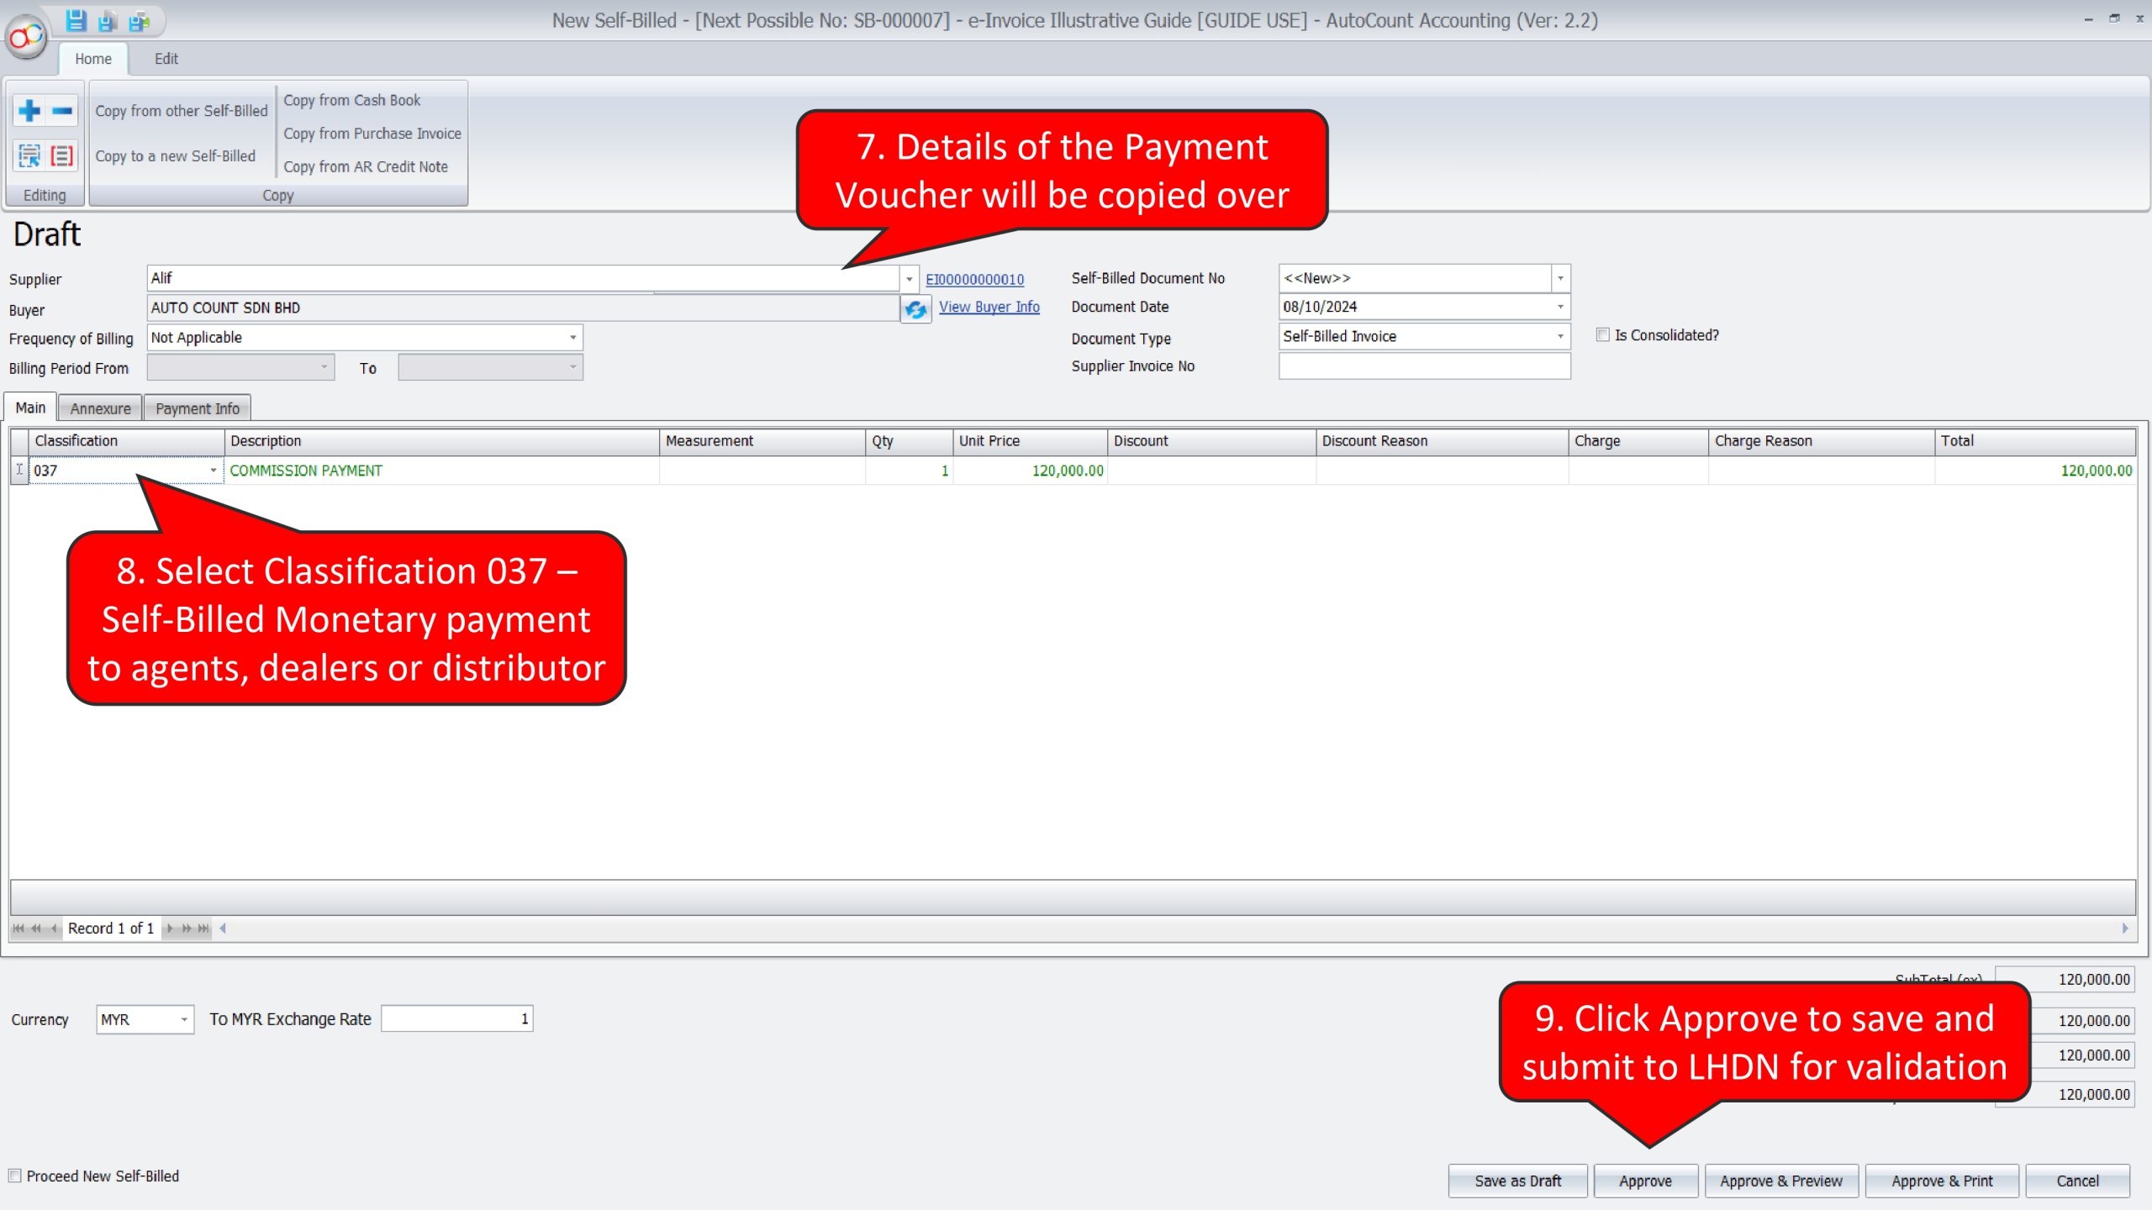This screenshot has height=1210, width=2152.
Task: Click the Save icon in quick access toolbar
Action: pos(76,20)
